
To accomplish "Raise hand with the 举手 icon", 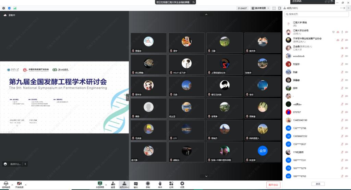I will point(160,184).
